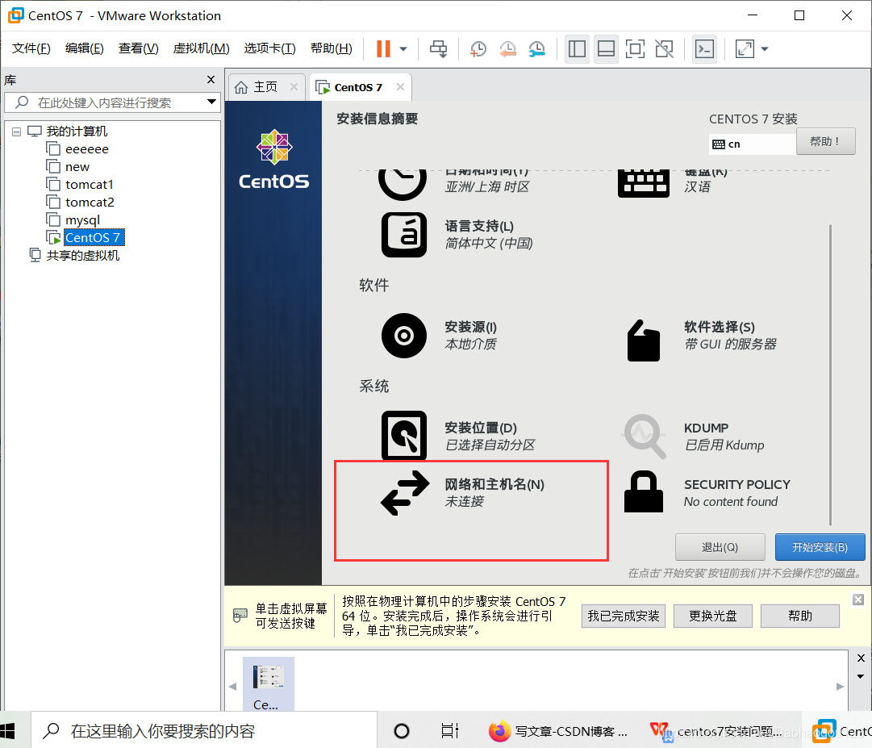Close the library panel
Screen dimensions: 872x748
click(x=211, y=80)
